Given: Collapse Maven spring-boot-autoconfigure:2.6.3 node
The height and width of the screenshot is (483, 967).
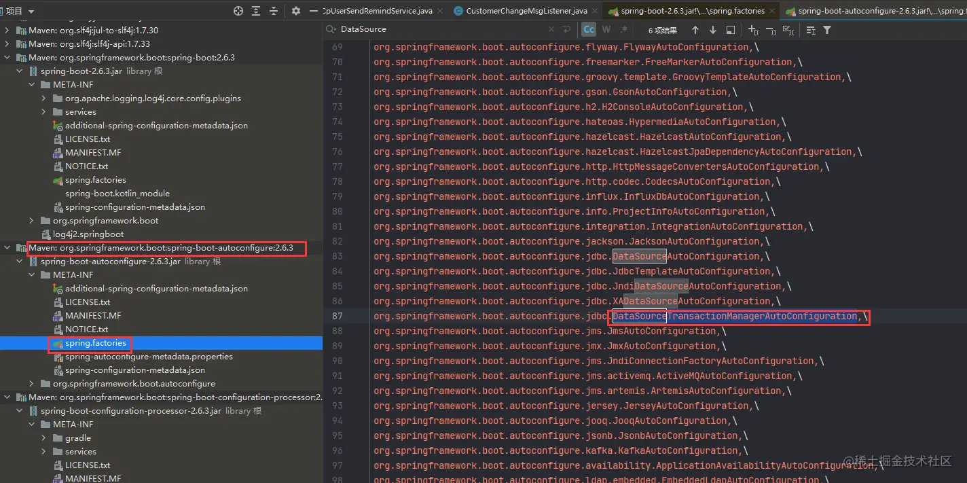Looking at the screenshot, I should coord(7,248).
